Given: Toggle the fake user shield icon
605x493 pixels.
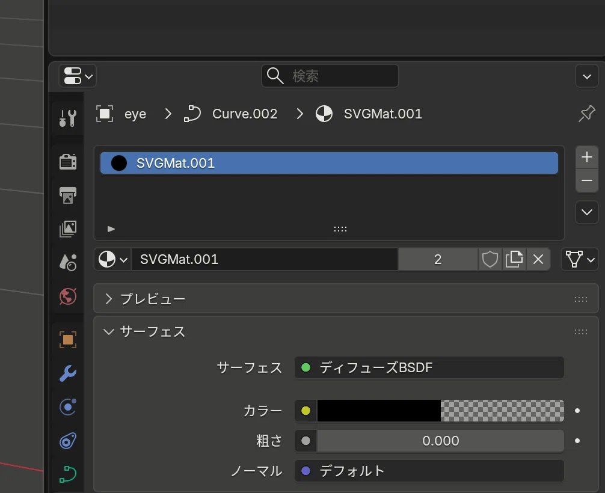Looking at the screenshot, I should (490, 260).
